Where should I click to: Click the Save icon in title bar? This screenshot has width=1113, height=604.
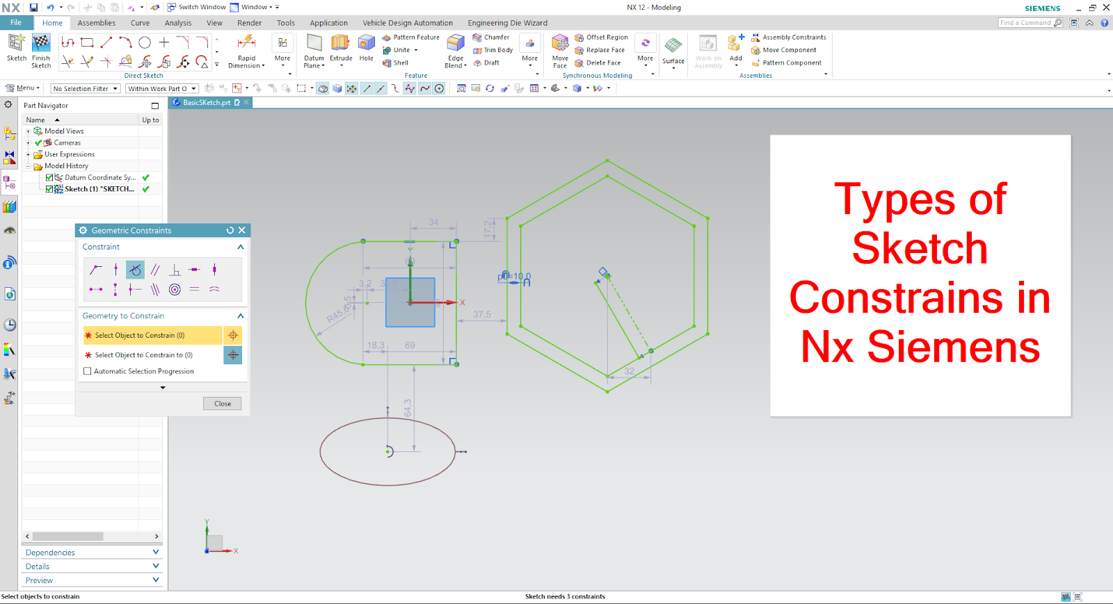pos(33,7)
